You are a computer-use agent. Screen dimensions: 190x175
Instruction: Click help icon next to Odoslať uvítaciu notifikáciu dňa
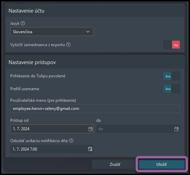click(71, 141)
